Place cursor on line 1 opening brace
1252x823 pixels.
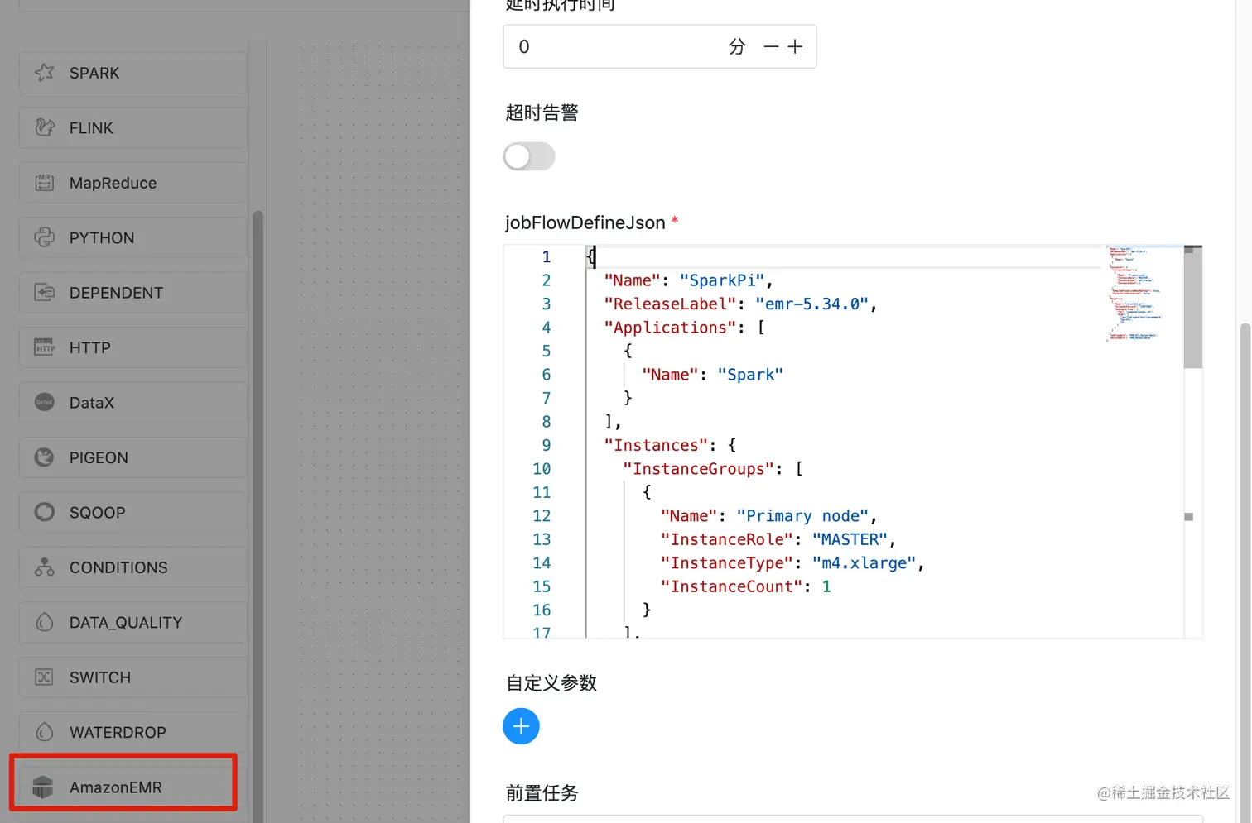click(590, 256)
